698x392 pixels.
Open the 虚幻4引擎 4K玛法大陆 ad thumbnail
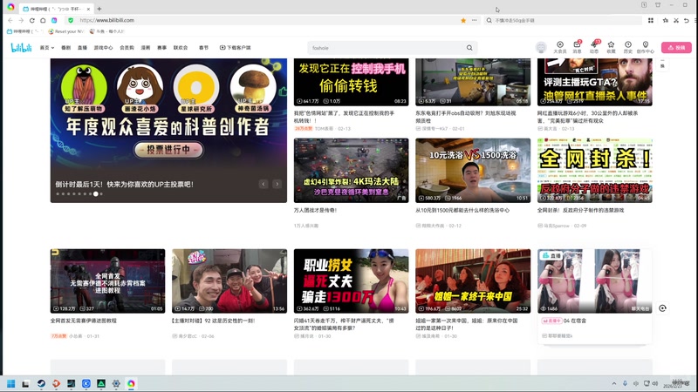tap(352, 170)
